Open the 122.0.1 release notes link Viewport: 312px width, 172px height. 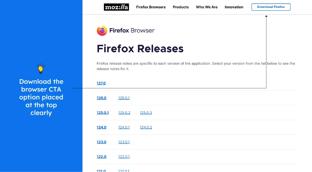[x=124, y=157]
